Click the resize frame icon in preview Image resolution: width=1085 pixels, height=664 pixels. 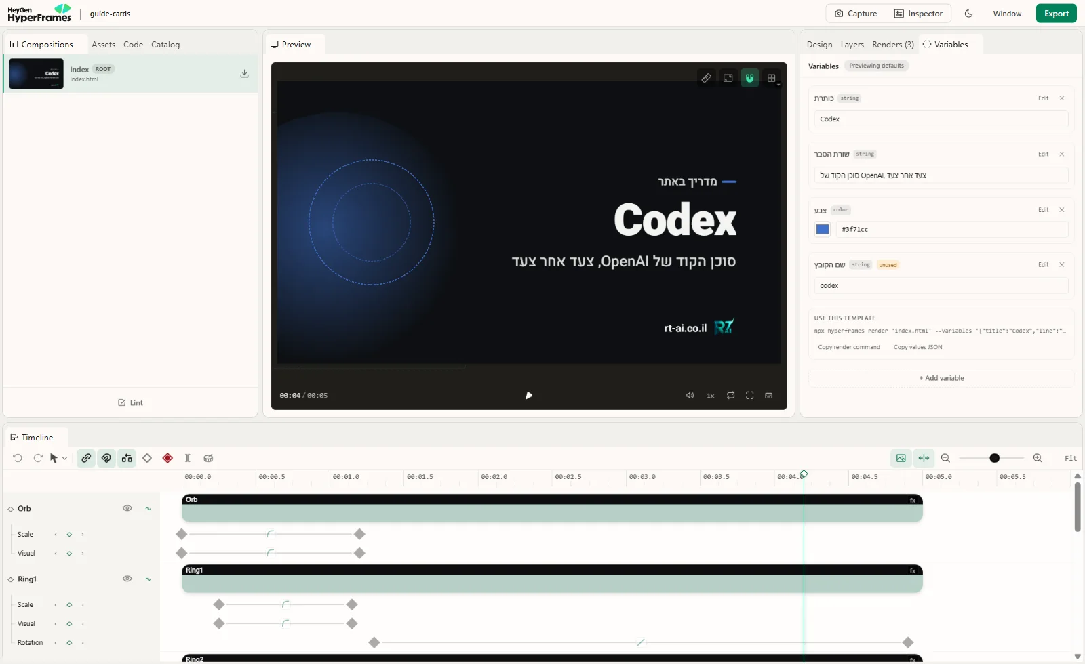click(728, 78)
